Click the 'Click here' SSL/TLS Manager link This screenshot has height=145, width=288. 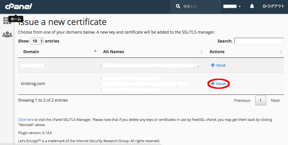click(26, 119)
